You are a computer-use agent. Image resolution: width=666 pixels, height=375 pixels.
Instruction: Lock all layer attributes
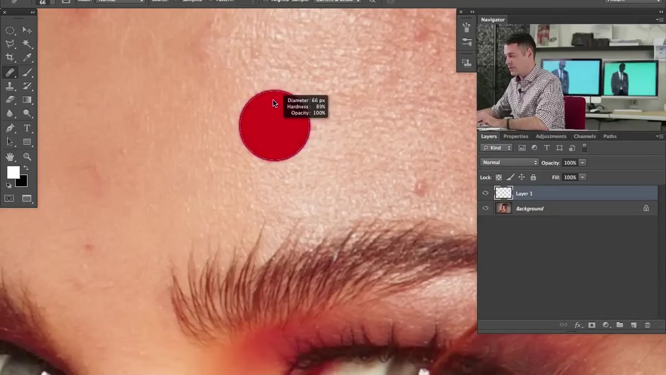pyautogui.click(x=533, y=178)
